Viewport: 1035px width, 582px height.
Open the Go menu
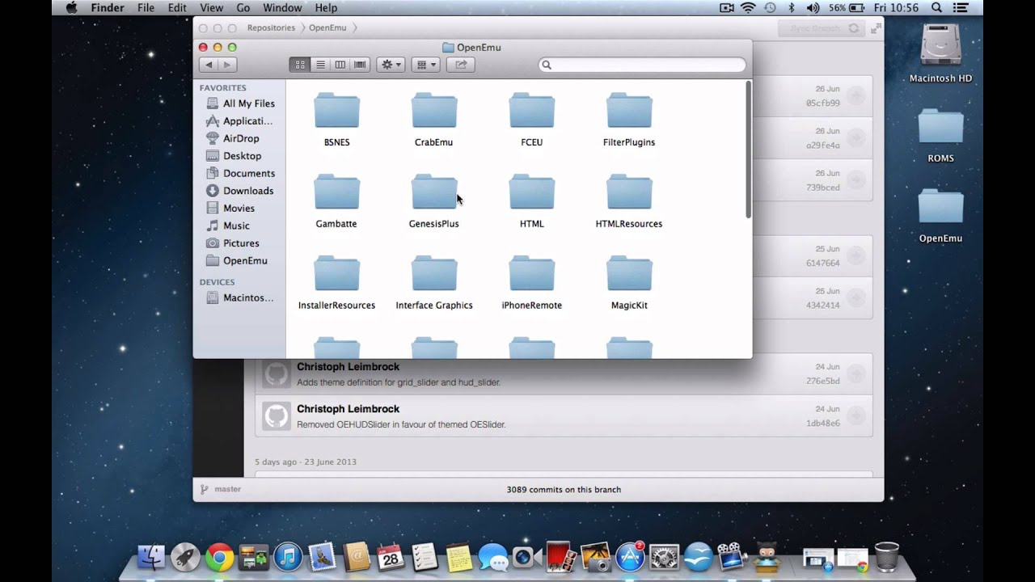(243, 8)
